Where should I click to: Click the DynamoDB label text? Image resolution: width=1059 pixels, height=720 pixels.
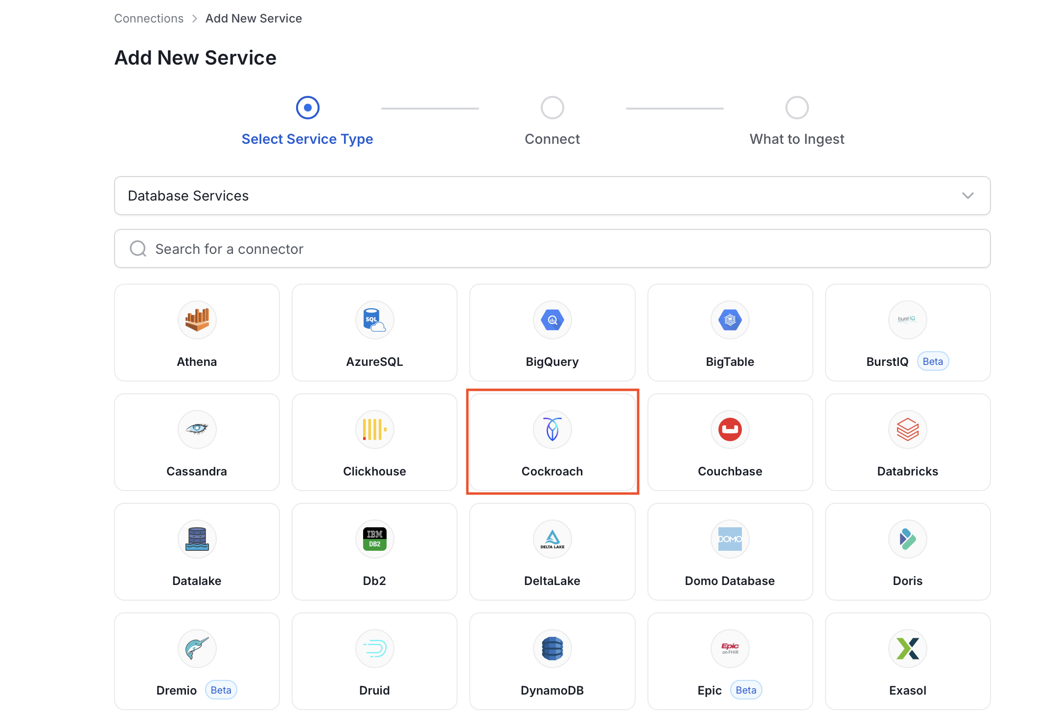click(553, 691)
